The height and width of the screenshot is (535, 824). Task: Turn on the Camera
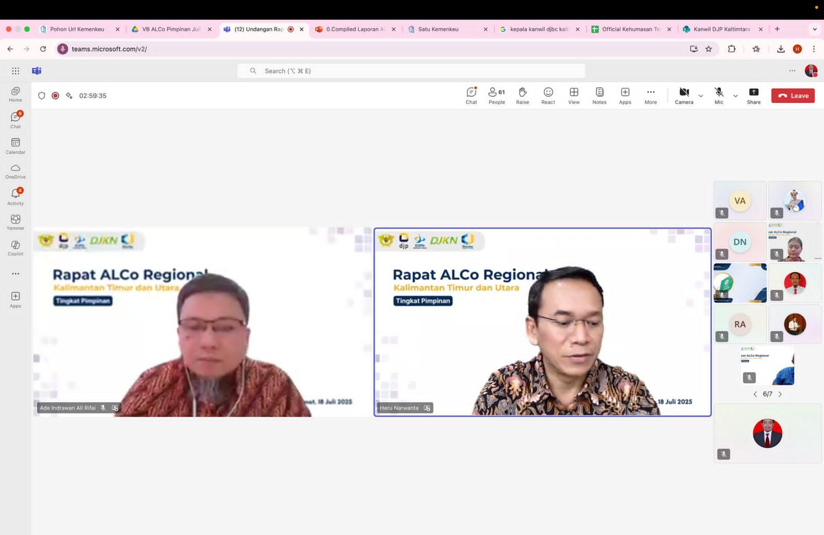coord(684,95)
